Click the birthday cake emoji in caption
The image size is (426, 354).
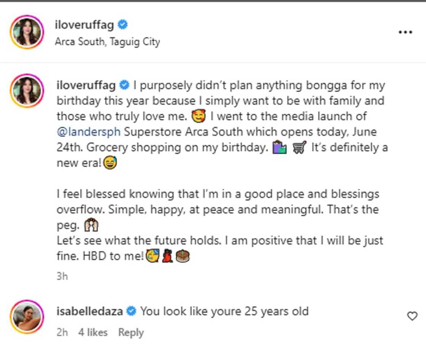pos(183,257)
